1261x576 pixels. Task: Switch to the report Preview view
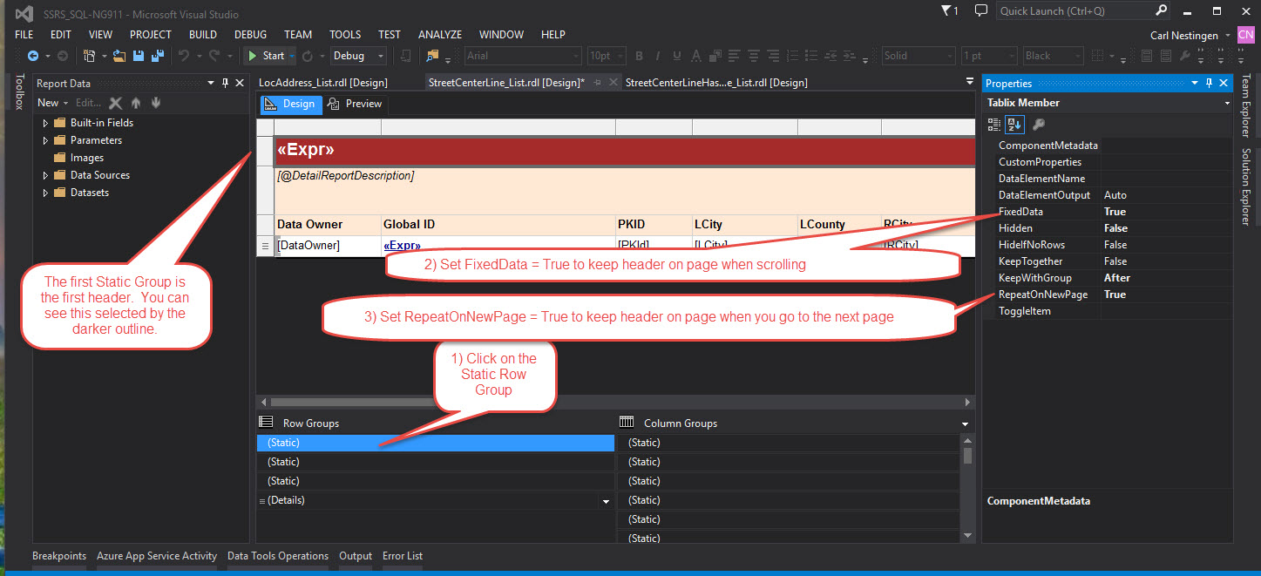click(355, 104)
